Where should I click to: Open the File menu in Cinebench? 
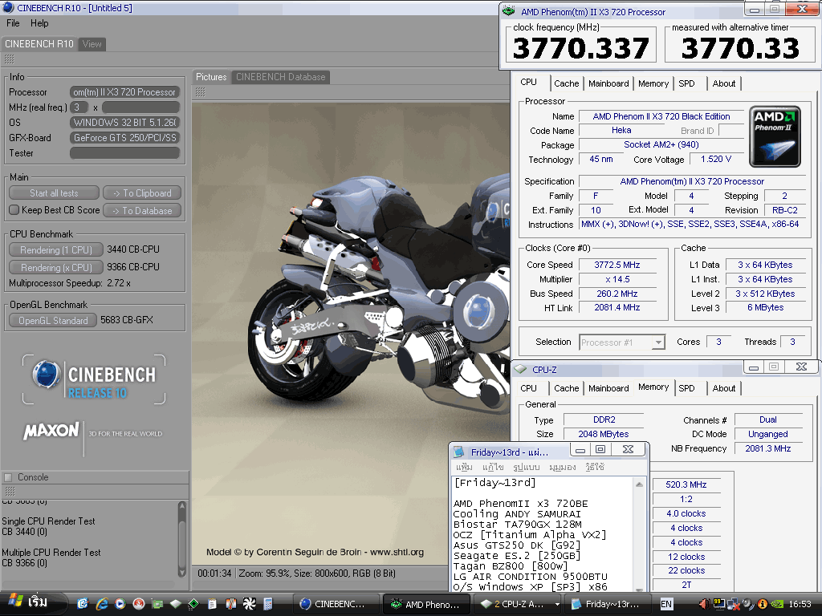pyautogui.click(x=13, y=23)
